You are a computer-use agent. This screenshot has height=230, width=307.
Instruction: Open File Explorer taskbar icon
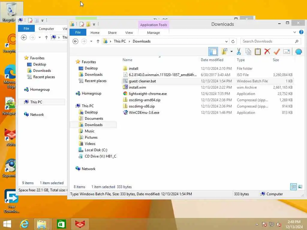[x=42, y=224]
